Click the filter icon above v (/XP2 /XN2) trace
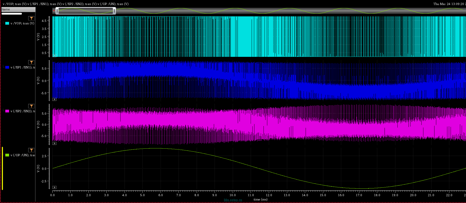The width and height of the screenshot is (466, 203). (31, 106)
